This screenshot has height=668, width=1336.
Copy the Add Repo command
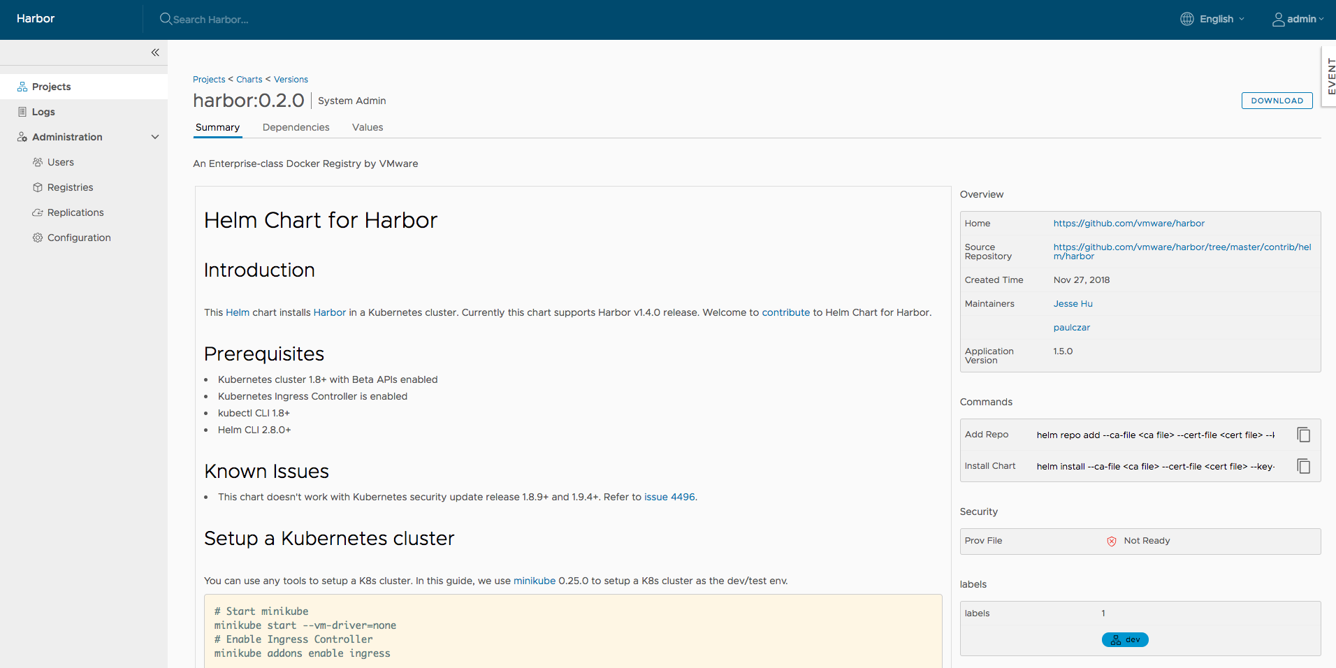click(1303, 435)
